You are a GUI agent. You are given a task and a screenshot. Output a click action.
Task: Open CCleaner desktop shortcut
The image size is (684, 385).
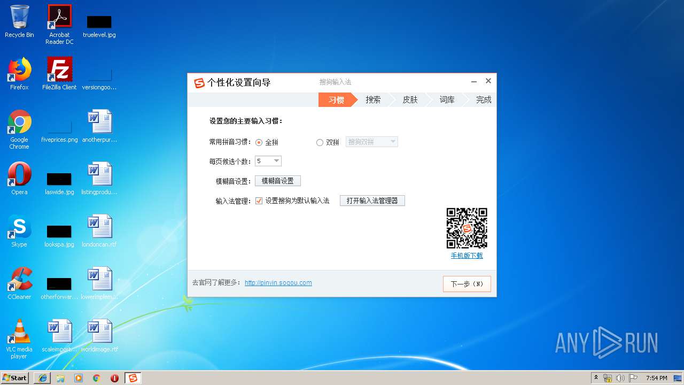[x=19, y=283]
